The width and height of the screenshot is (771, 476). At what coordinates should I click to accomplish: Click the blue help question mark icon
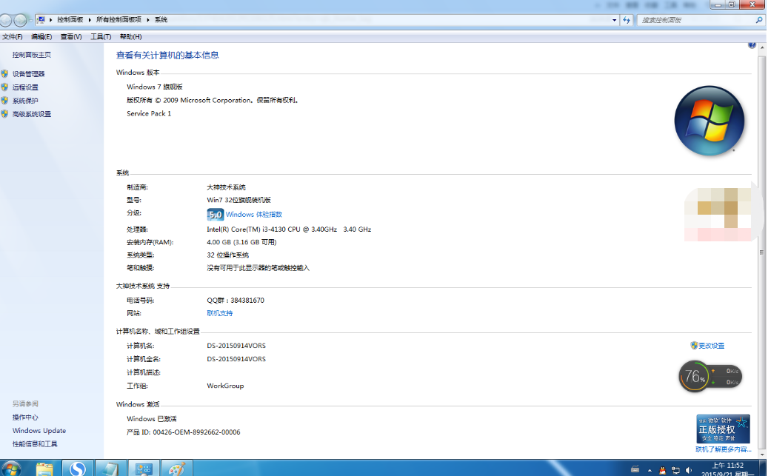[x=752, y=45]
